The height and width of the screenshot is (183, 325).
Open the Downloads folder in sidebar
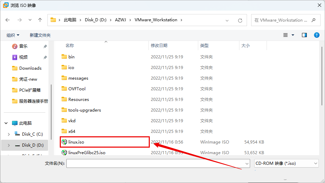coord(30,68)
